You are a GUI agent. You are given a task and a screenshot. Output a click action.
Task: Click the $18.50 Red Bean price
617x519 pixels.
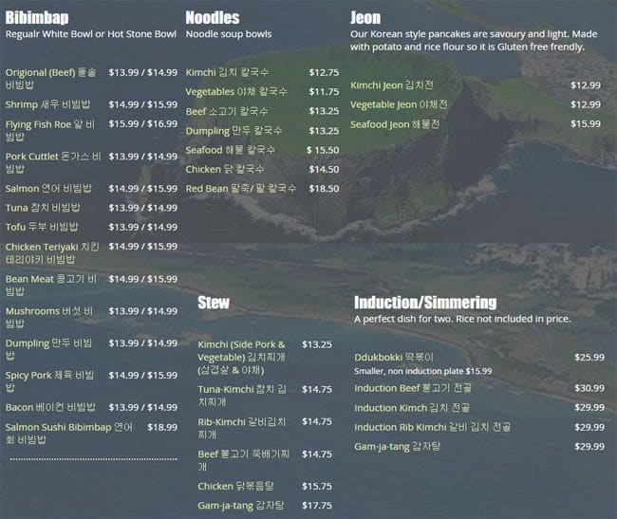(x=324, y=189)
